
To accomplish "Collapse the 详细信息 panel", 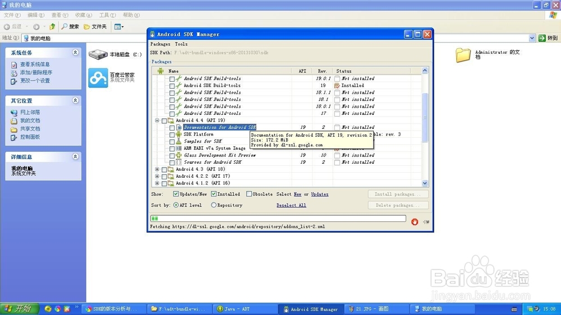I will [x=75, y=156].
